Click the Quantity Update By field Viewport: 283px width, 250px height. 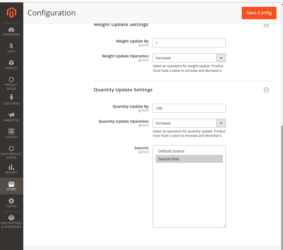[189, 108]
